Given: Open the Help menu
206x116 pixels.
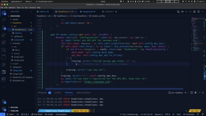Looking at the screenshot, I should tap(39, 8).
